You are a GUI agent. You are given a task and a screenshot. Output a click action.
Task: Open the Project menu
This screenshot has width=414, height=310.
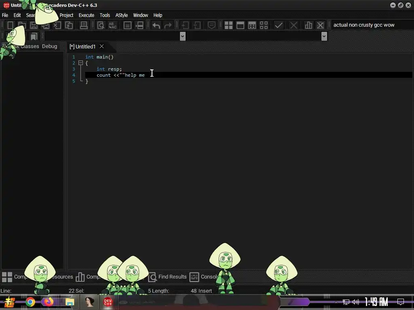pos(66,15)
